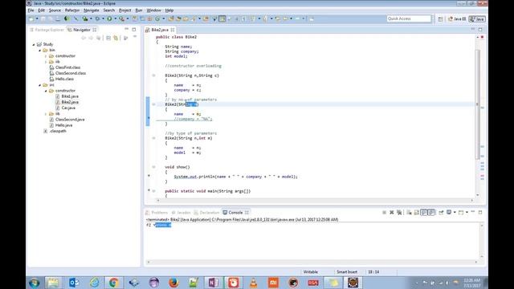Click the New file toolbar icon
514x289 pixels.
(31, 19)
